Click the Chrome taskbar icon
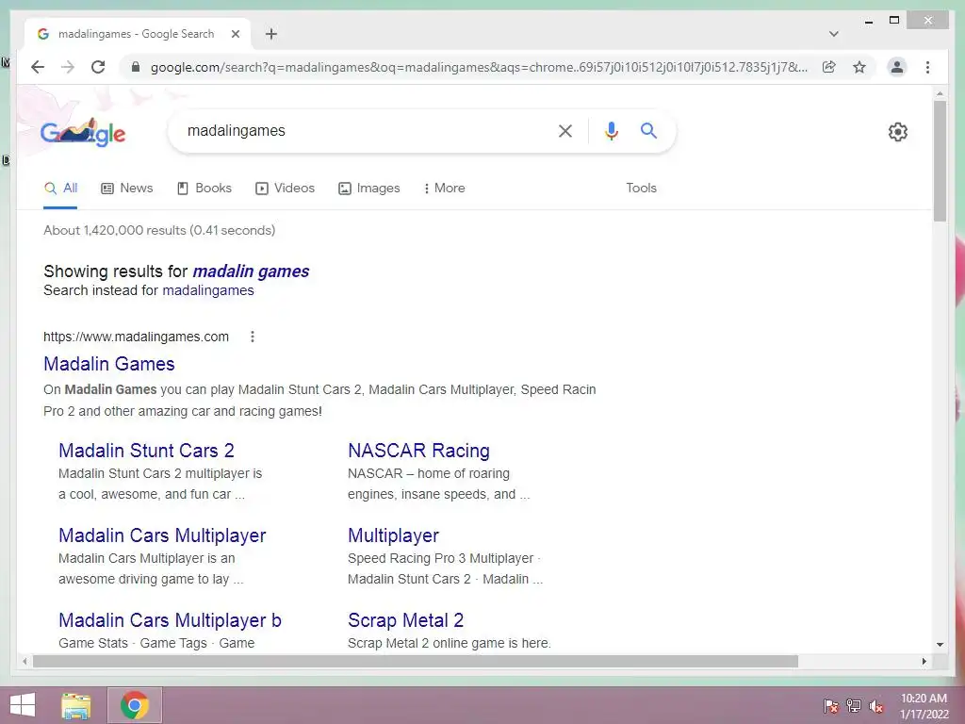Screen dimensions: 965x724 135,705
